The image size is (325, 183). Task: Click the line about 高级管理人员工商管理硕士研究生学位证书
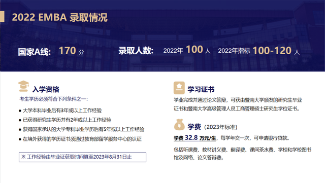[237, 108]
